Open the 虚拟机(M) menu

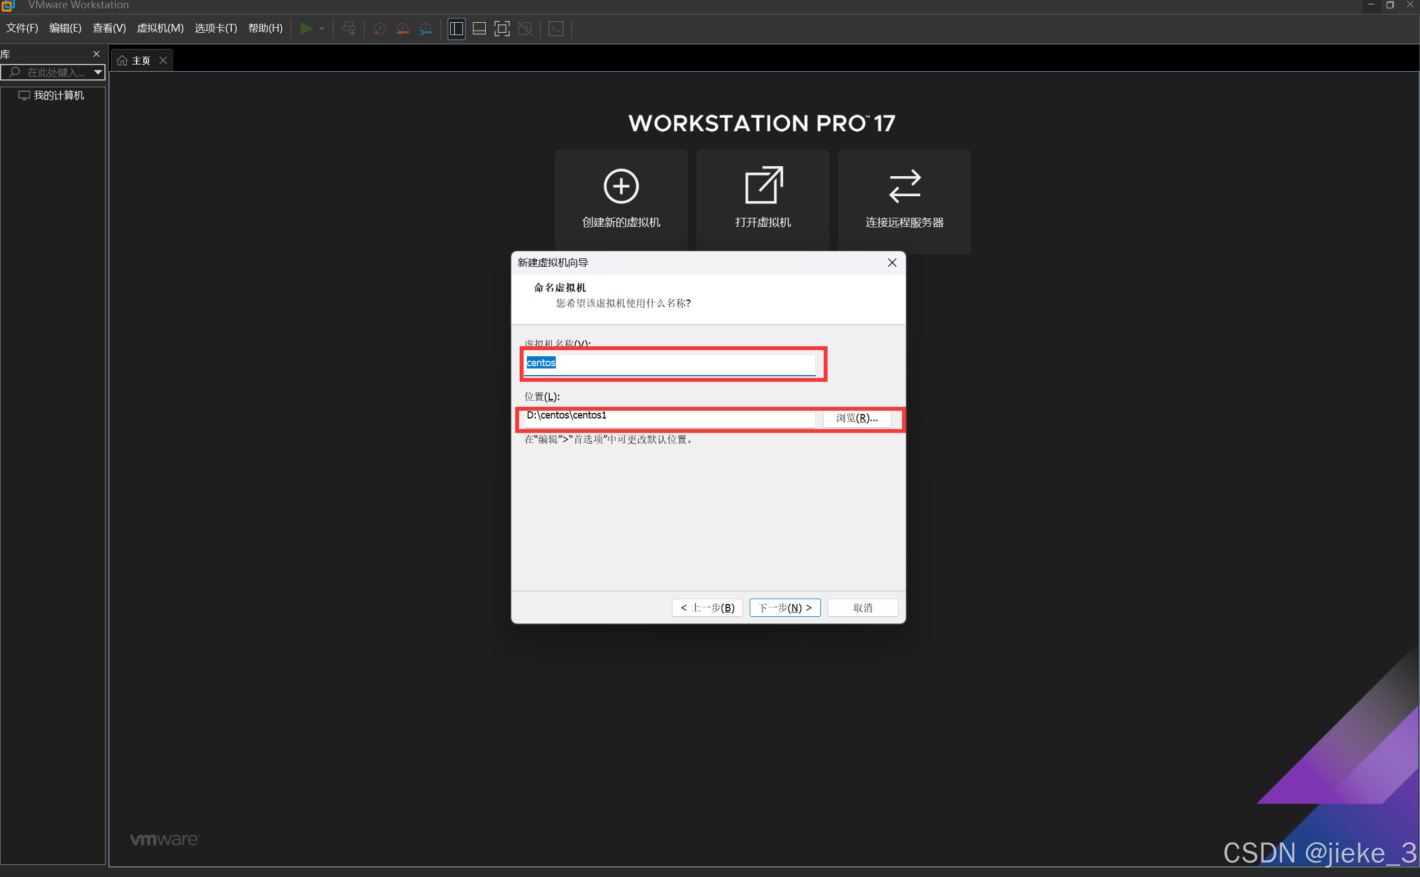(160, 28)
